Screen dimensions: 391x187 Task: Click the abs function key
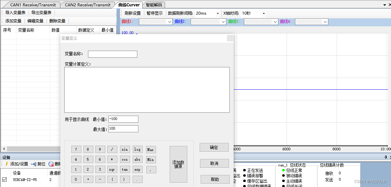[137, 160]
